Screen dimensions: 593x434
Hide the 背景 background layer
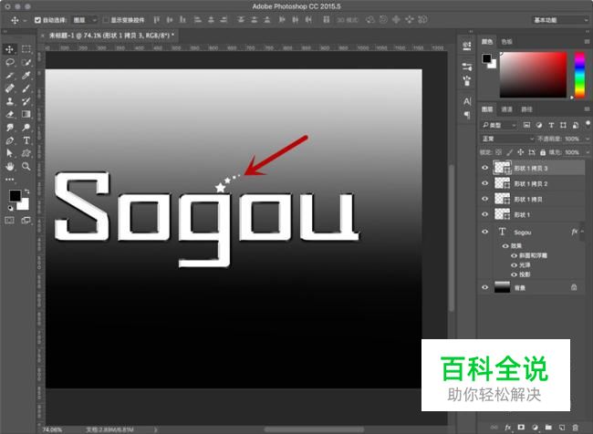click(484, 287)
